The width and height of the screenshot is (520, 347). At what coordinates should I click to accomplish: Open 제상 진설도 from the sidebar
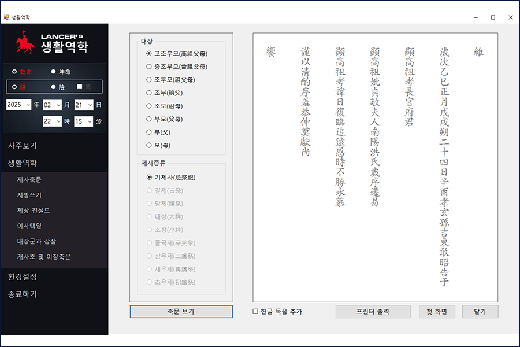34,211
